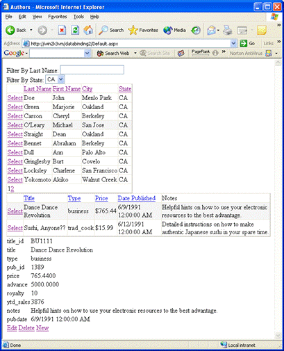
Task: Expand the address bar URL dropdown
Action: (234, 43)
